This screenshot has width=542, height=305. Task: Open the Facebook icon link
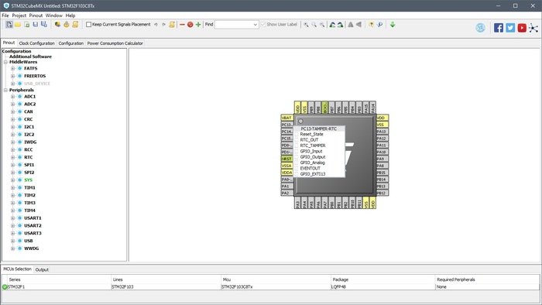pyautogui.click(x=499, y=28)
